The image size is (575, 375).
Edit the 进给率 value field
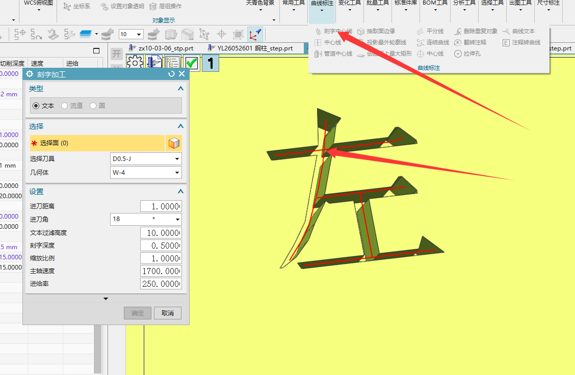pos(161,284)
